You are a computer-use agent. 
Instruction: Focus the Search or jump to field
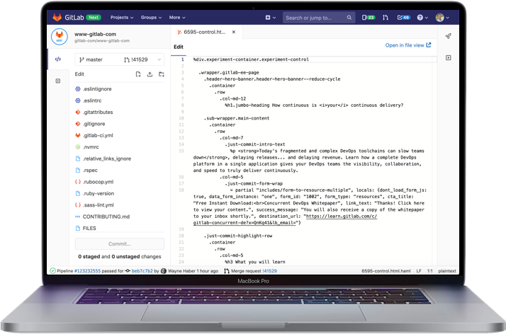point(319,18)
